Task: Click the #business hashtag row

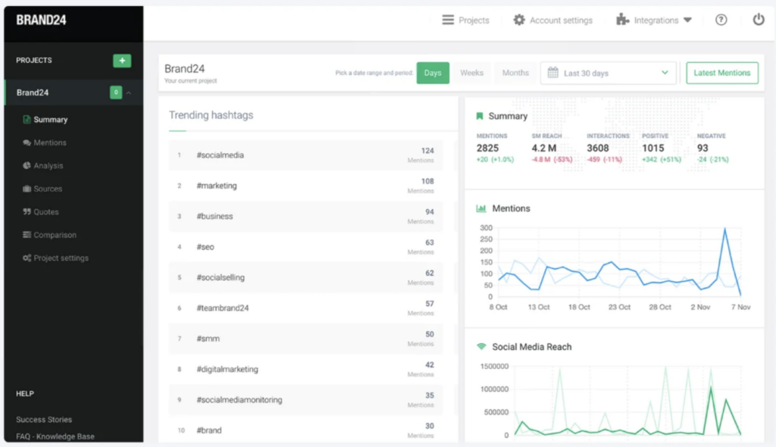Action: point(305,217)
